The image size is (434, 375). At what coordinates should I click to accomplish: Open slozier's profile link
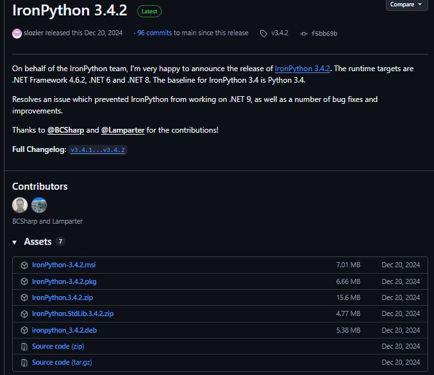pyautogui.click(x=33, y=33)
